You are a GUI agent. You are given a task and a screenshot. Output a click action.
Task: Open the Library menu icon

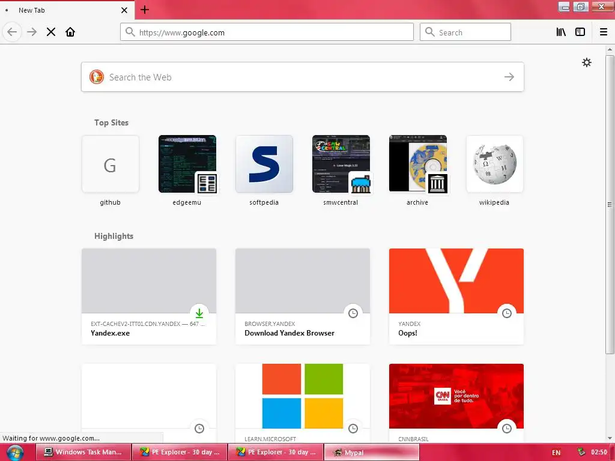(561, 32)
